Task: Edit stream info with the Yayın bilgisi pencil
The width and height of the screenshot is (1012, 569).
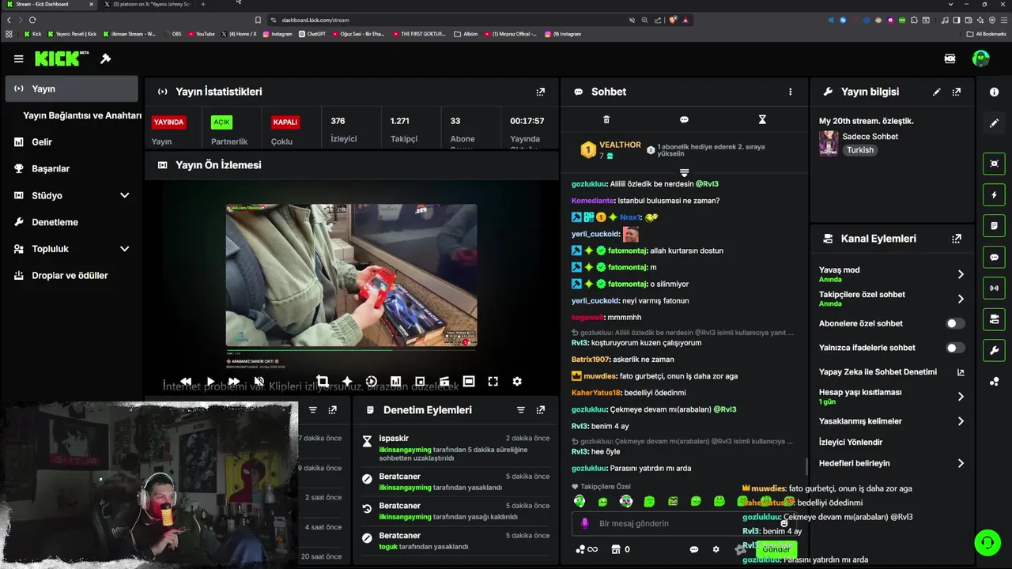Action: point(937,92)
